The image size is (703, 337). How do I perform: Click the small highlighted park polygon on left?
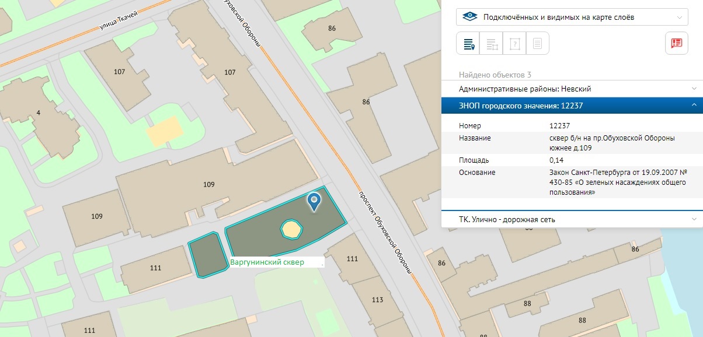click(x=207, y=255)
